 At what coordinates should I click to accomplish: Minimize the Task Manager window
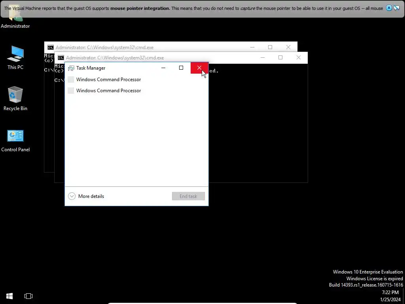[x=163, y=68]
